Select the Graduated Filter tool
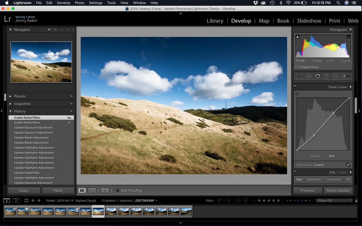The width and height of the screenshot is (362, 226). [x=327, y=76]
